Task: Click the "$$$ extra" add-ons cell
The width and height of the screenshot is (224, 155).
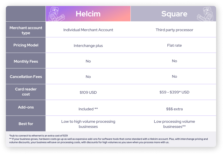Action: [x=175, y=109]
